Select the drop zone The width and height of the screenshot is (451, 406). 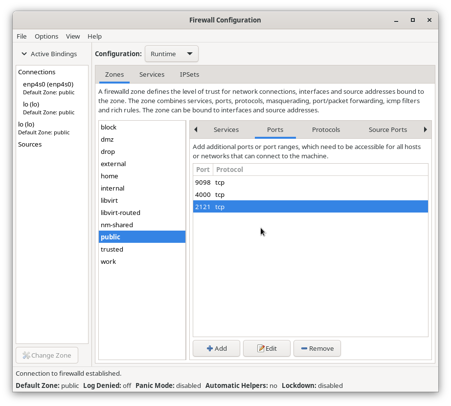(142, 152)
